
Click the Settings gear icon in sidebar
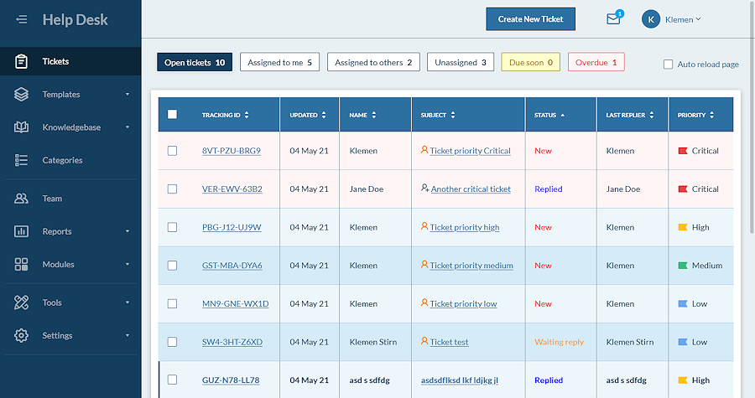tap(22, 335)
